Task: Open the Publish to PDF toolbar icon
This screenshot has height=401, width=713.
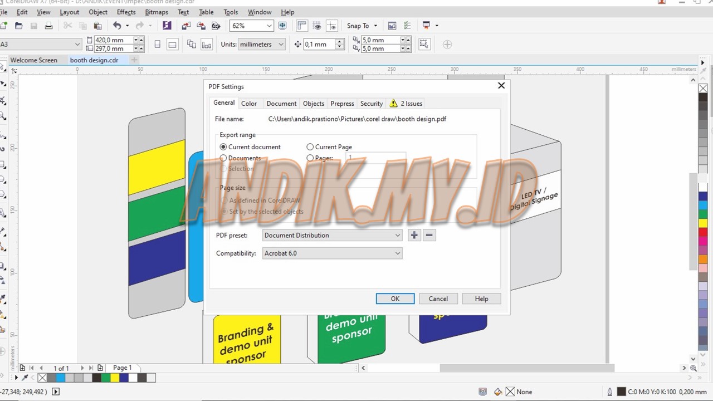Action: [216, 26]
